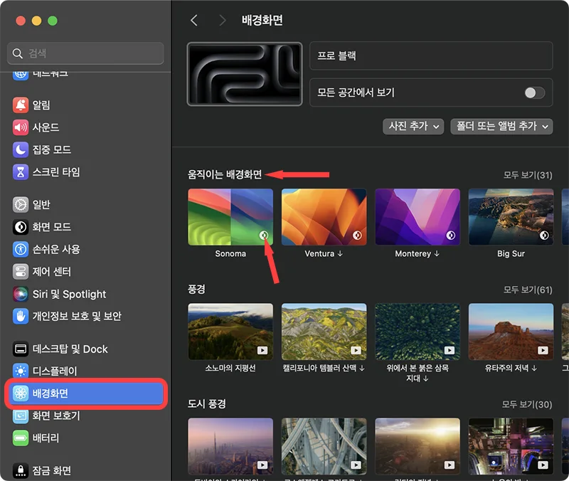Click the 배경화면 flower icon
Screen dimensions: 569x481
(21, 393)
